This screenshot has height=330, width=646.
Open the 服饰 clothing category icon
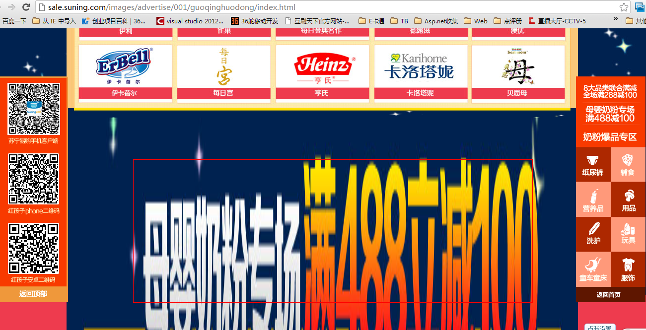pos(628,269)
